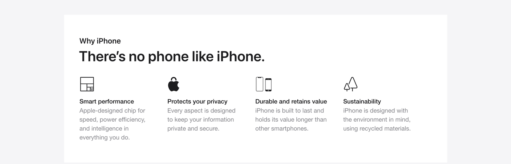Click "There's no phone like iPhone." headline
The height and width of the screenshot is (164, 511).
coord(172,57)
